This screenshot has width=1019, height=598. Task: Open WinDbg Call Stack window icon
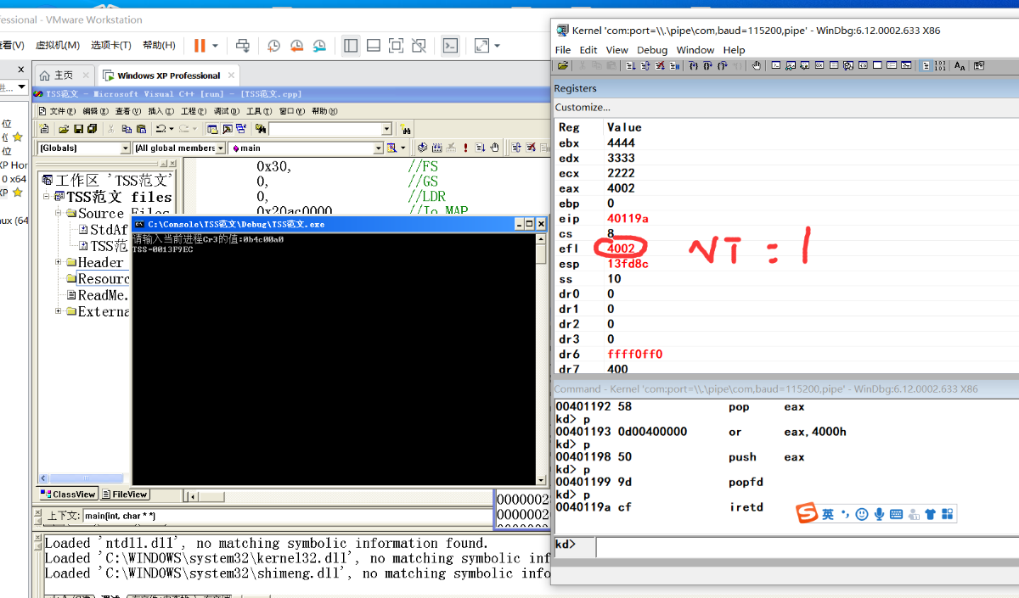(848, 65)
